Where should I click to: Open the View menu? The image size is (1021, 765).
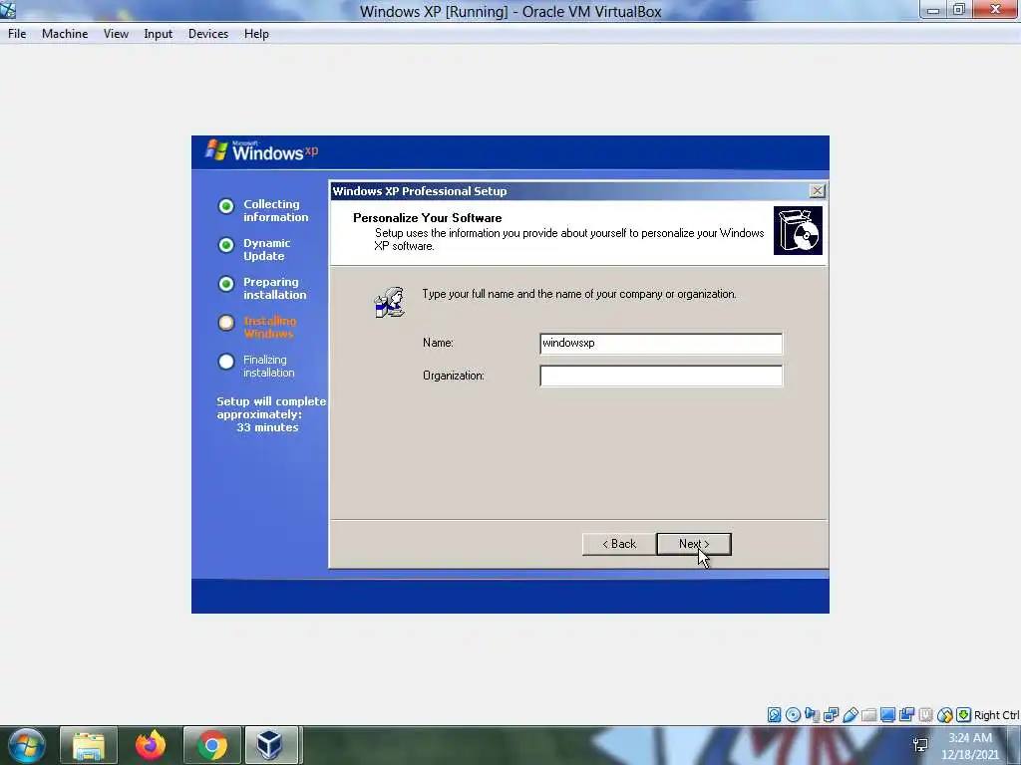pyautogui.click(x=116, y=34)
